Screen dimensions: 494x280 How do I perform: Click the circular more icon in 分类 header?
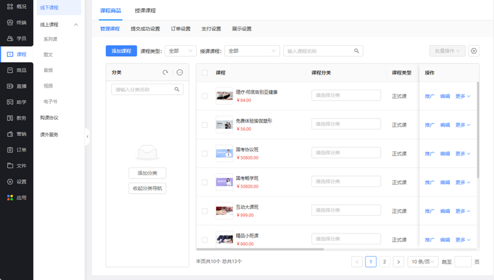pos(179,73)
